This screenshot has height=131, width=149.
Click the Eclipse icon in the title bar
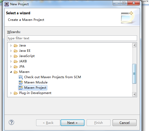[7, 4]
